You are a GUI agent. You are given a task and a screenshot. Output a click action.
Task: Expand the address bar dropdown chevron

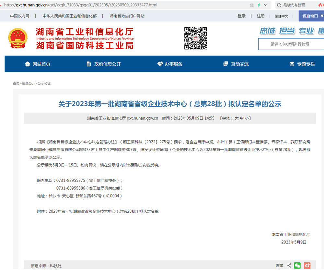[265, 5]
